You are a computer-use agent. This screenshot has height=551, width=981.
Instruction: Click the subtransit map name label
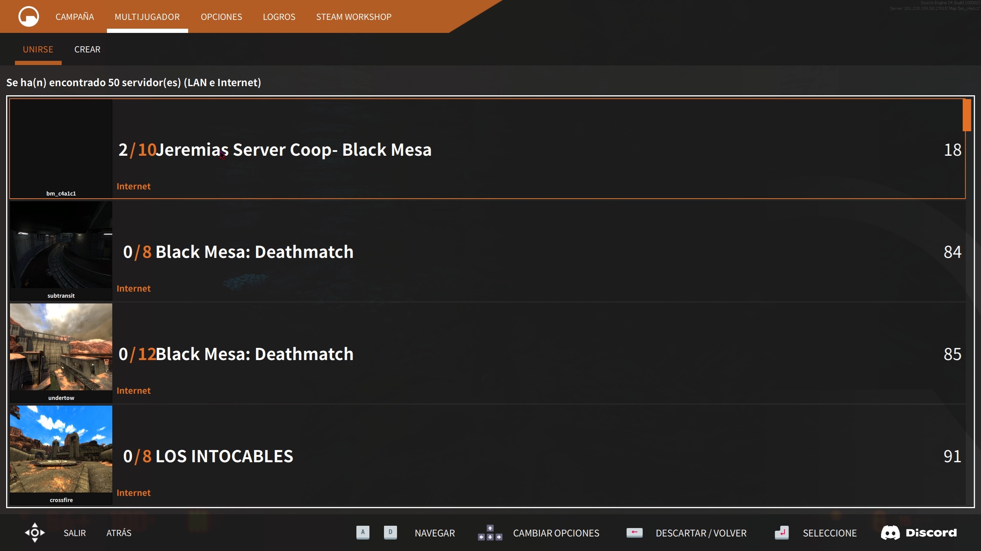click(x=61, y=296)
